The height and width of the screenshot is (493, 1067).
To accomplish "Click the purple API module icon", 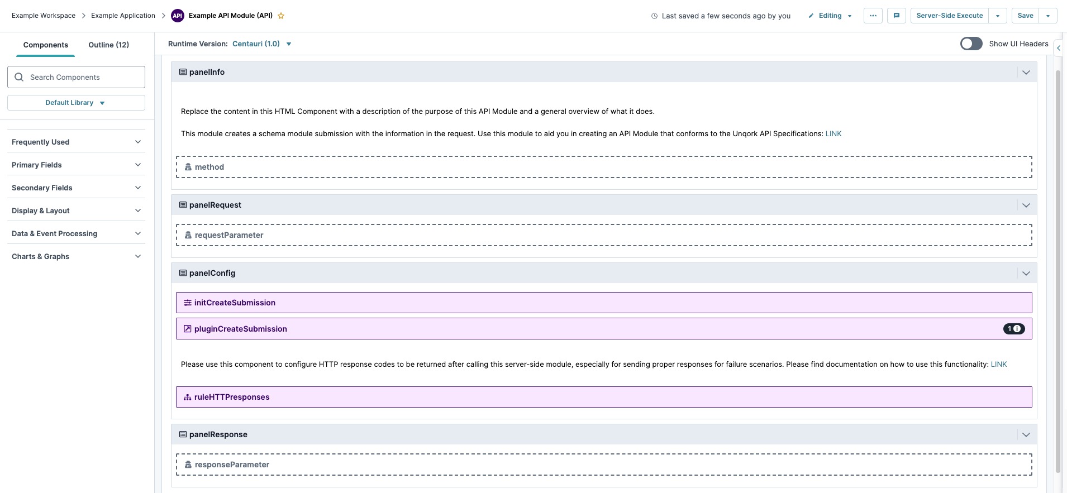I will pos(177,16).
